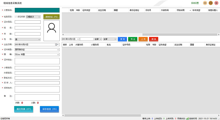
Task: Click the network status signal icon
Action: click(187, 118)
